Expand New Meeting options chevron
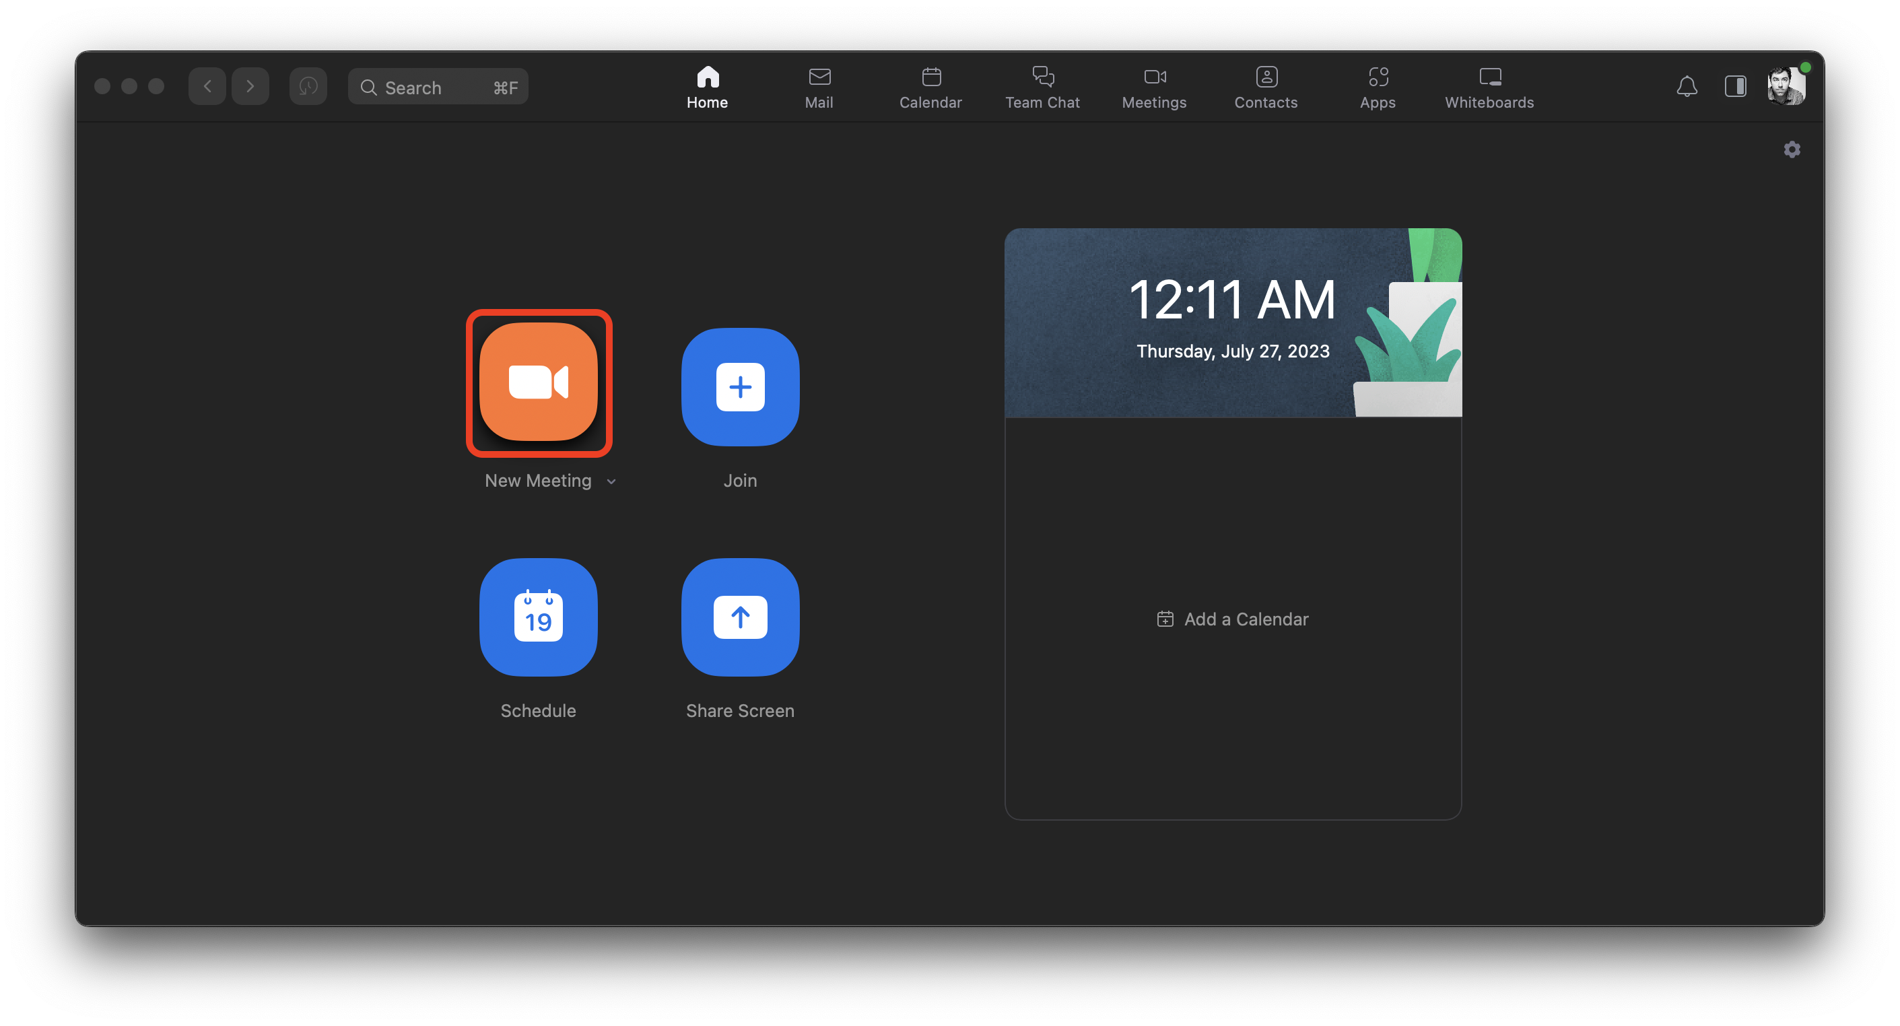1900x1026 pixels. pos(611,481)
